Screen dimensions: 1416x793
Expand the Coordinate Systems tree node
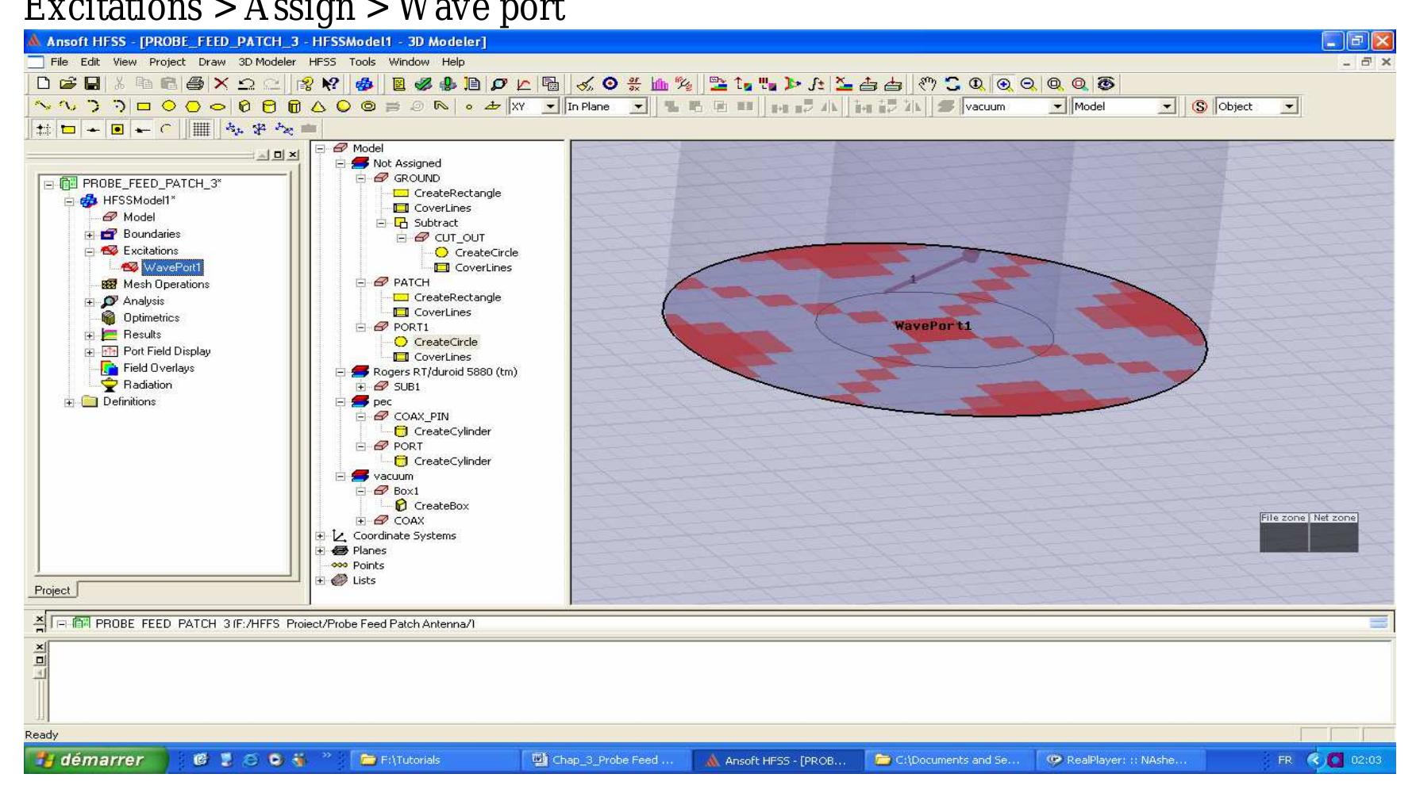pyautogui.click(x=319, y=535)
